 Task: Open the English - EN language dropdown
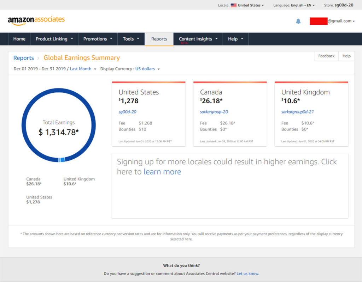click(303, 5)
